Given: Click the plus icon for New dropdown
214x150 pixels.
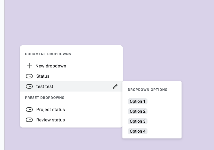Looking at the screenshot, I should [29, 66].
